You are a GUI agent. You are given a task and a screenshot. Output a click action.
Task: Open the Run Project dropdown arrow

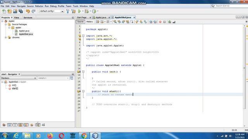[x=83, y=11]
